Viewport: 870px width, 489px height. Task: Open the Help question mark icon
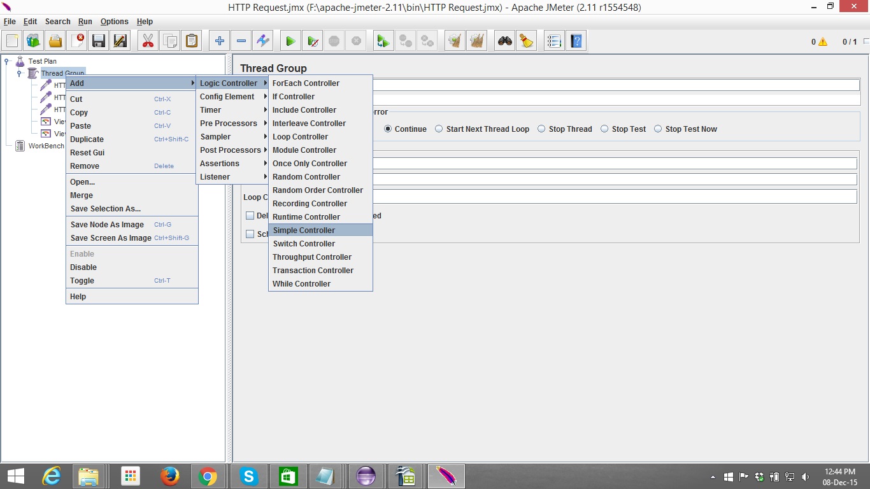coord(576,41)
